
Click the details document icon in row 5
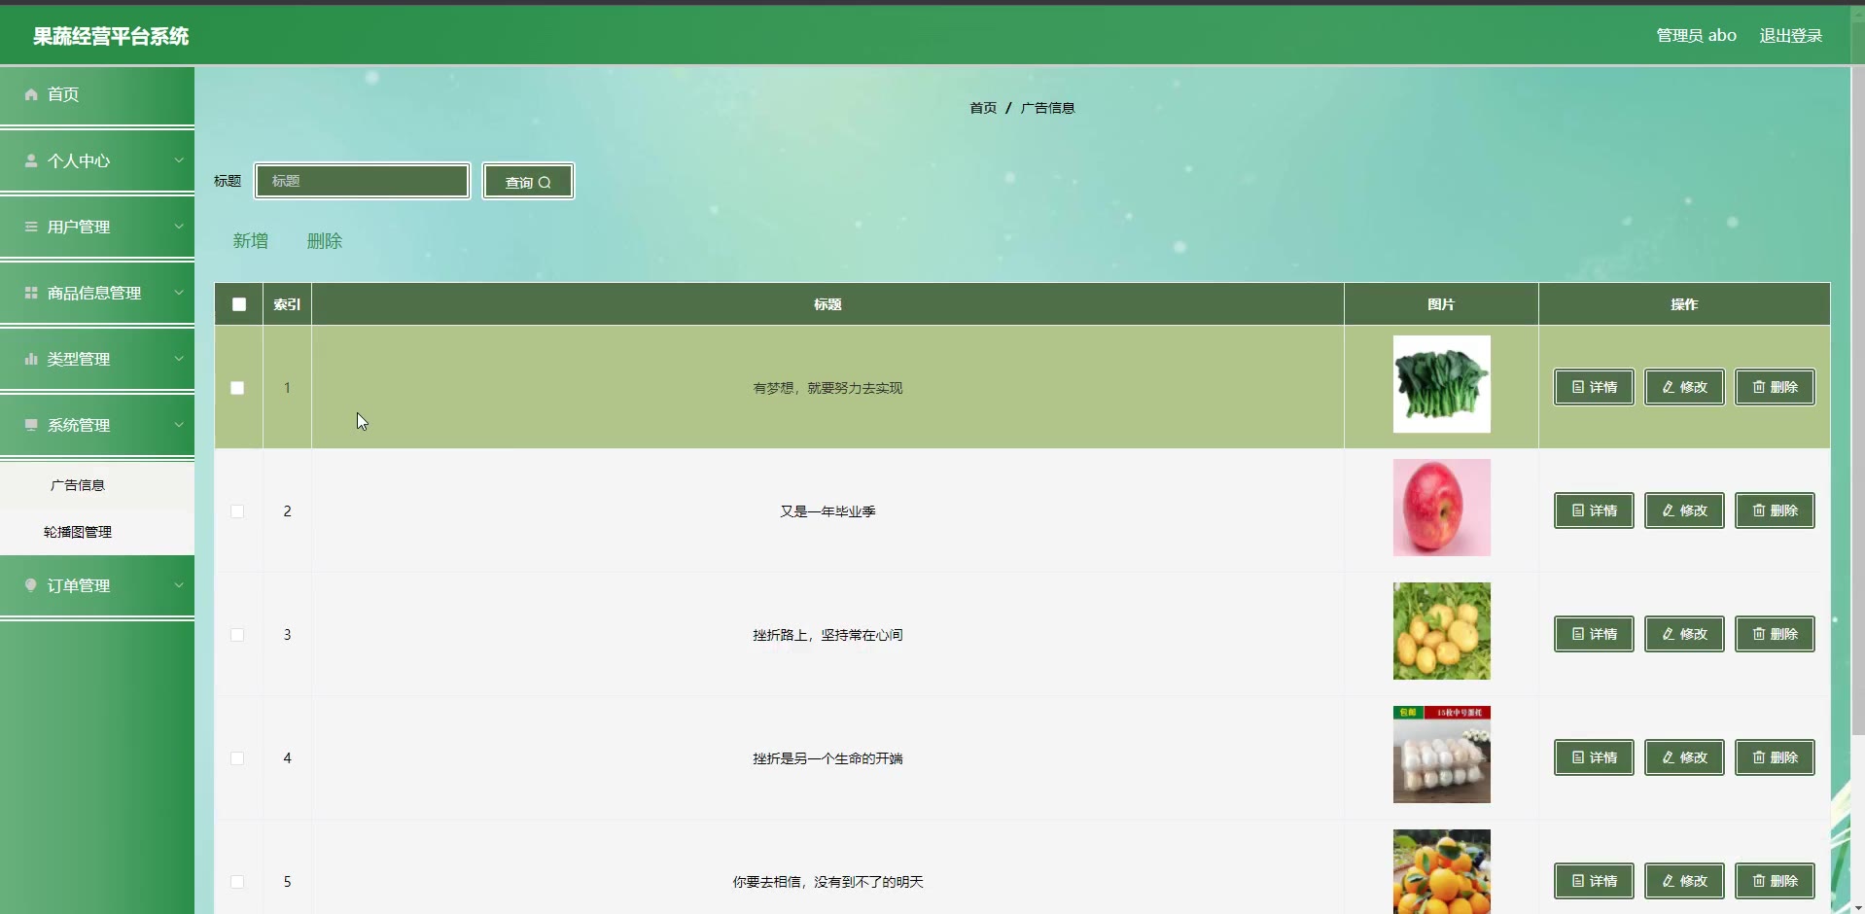1578,881
